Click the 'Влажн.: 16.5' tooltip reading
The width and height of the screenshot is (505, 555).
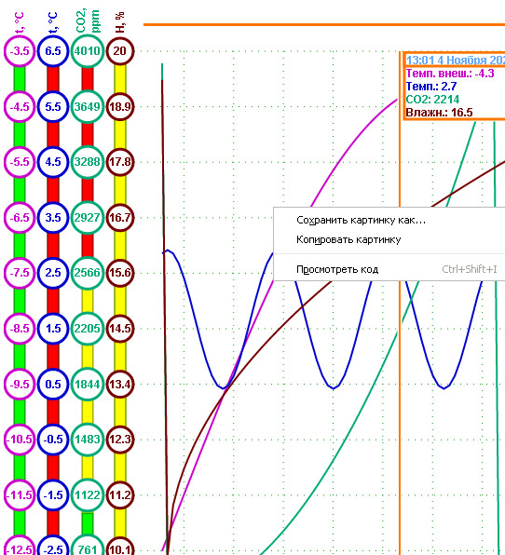click(439, 113)
